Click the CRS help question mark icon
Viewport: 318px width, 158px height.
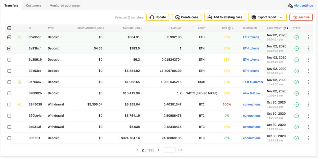click(x=229, y=28)
